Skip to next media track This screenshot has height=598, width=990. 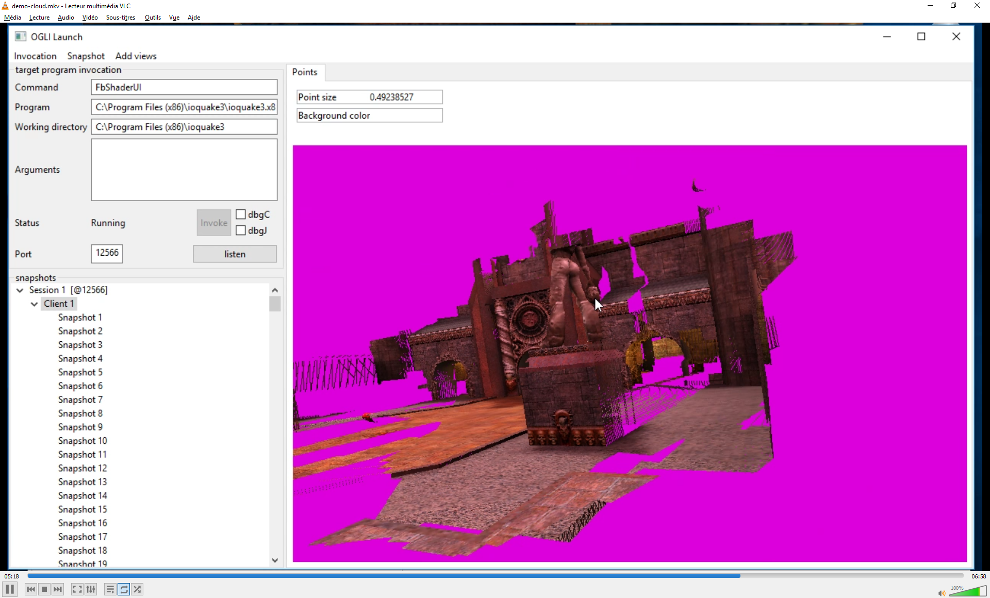tap(58, 589)
